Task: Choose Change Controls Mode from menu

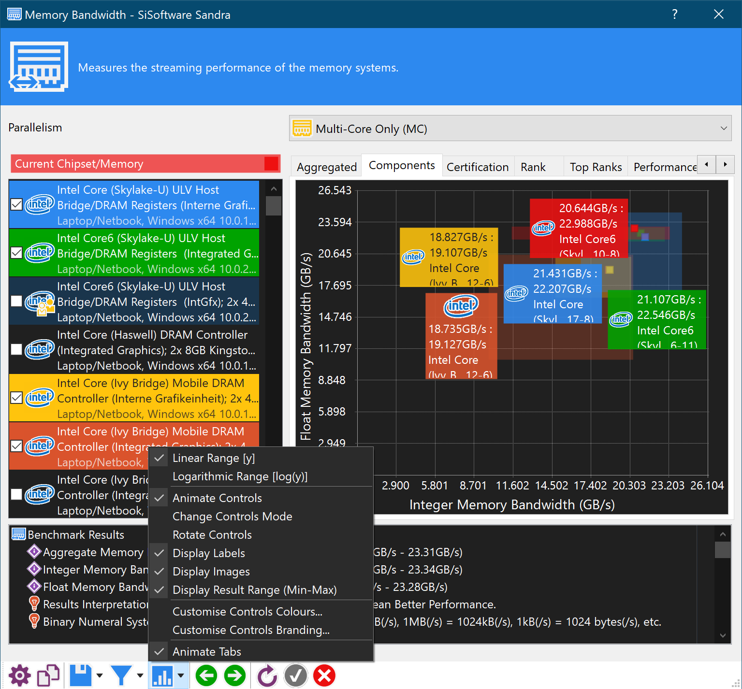Action: (261, 516)
